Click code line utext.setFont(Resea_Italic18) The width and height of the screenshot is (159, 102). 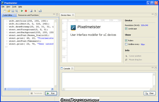click(29, 35)
